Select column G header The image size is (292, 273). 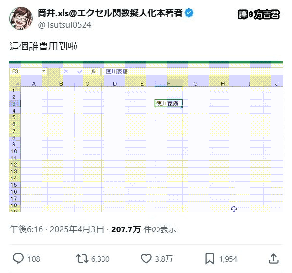pos(195,83)
